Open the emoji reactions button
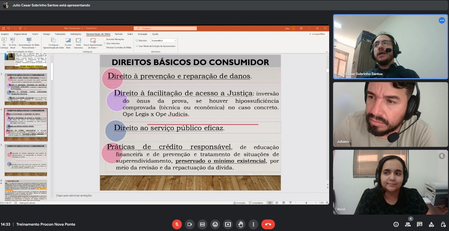This screenshot has height=231, width=449. click(x=215, y=224)
